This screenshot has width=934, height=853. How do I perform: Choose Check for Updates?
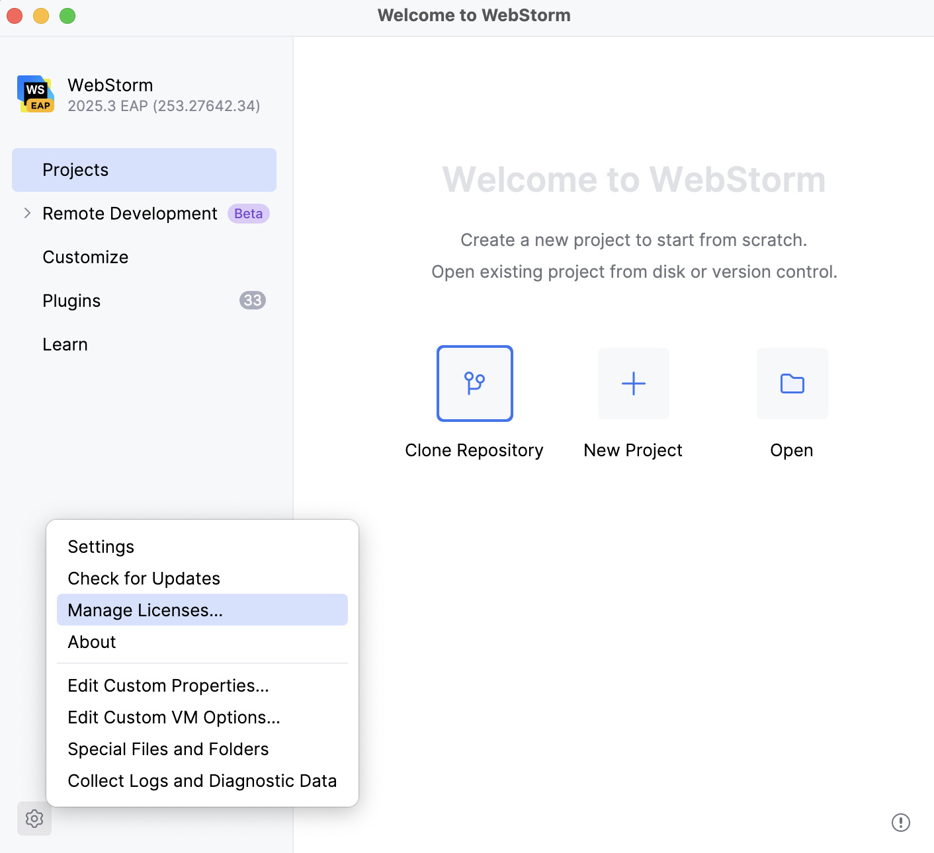tap(144, 578)
